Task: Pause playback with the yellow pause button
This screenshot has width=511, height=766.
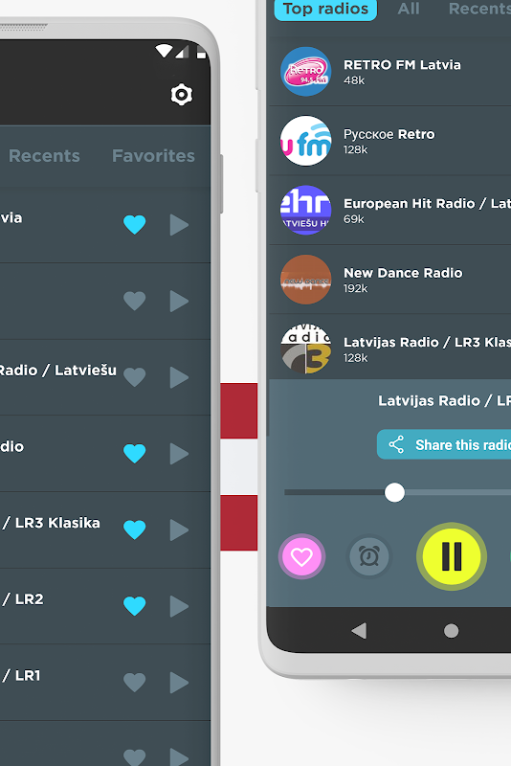Action: click(x=452, y=556)
